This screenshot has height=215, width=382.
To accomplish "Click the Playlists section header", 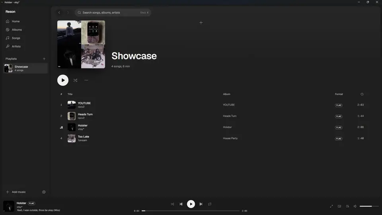I will (x=11, y=59).
